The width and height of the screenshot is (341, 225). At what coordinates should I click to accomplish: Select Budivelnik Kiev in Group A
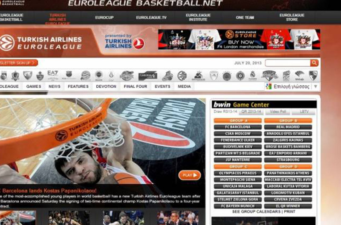tap(238, 147)
